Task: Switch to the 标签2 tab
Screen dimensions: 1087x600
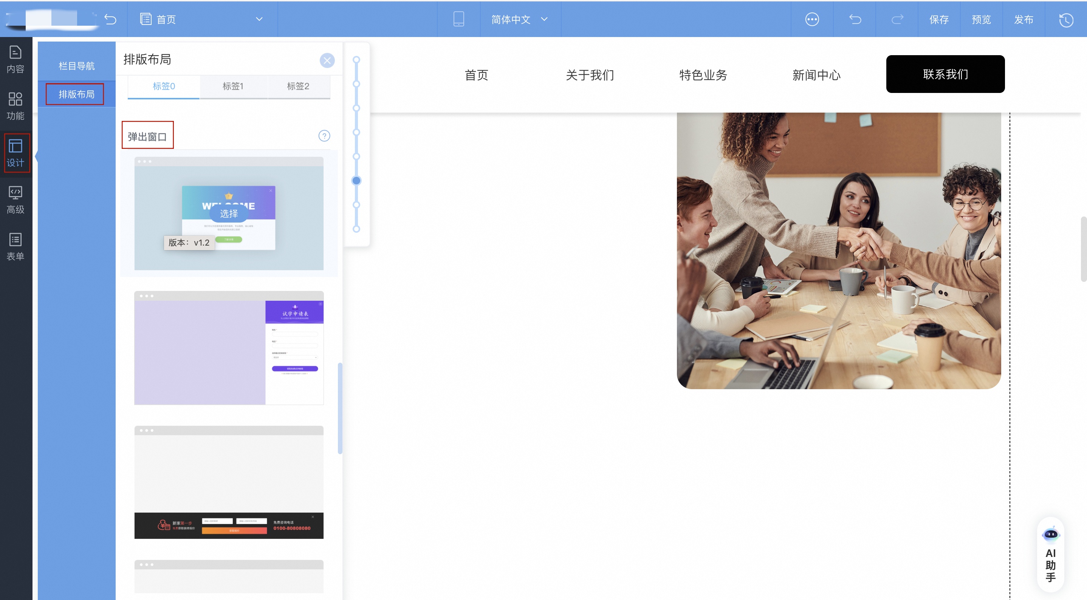Action: (x=298, y=87)
